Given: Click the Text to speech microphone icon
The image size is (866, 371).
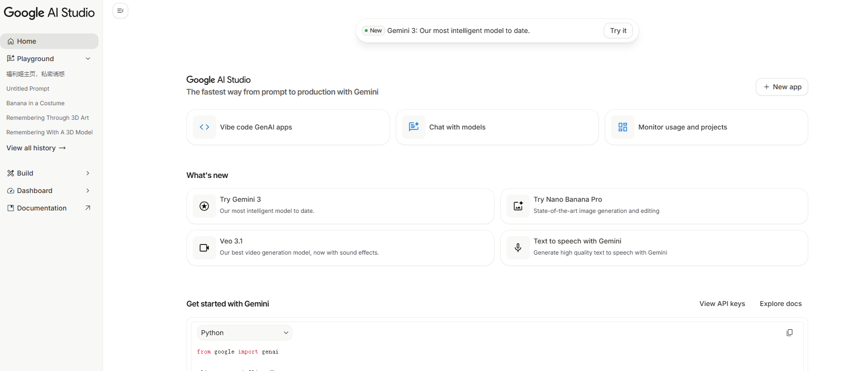Looking at the screenshot, I should 518,248.
